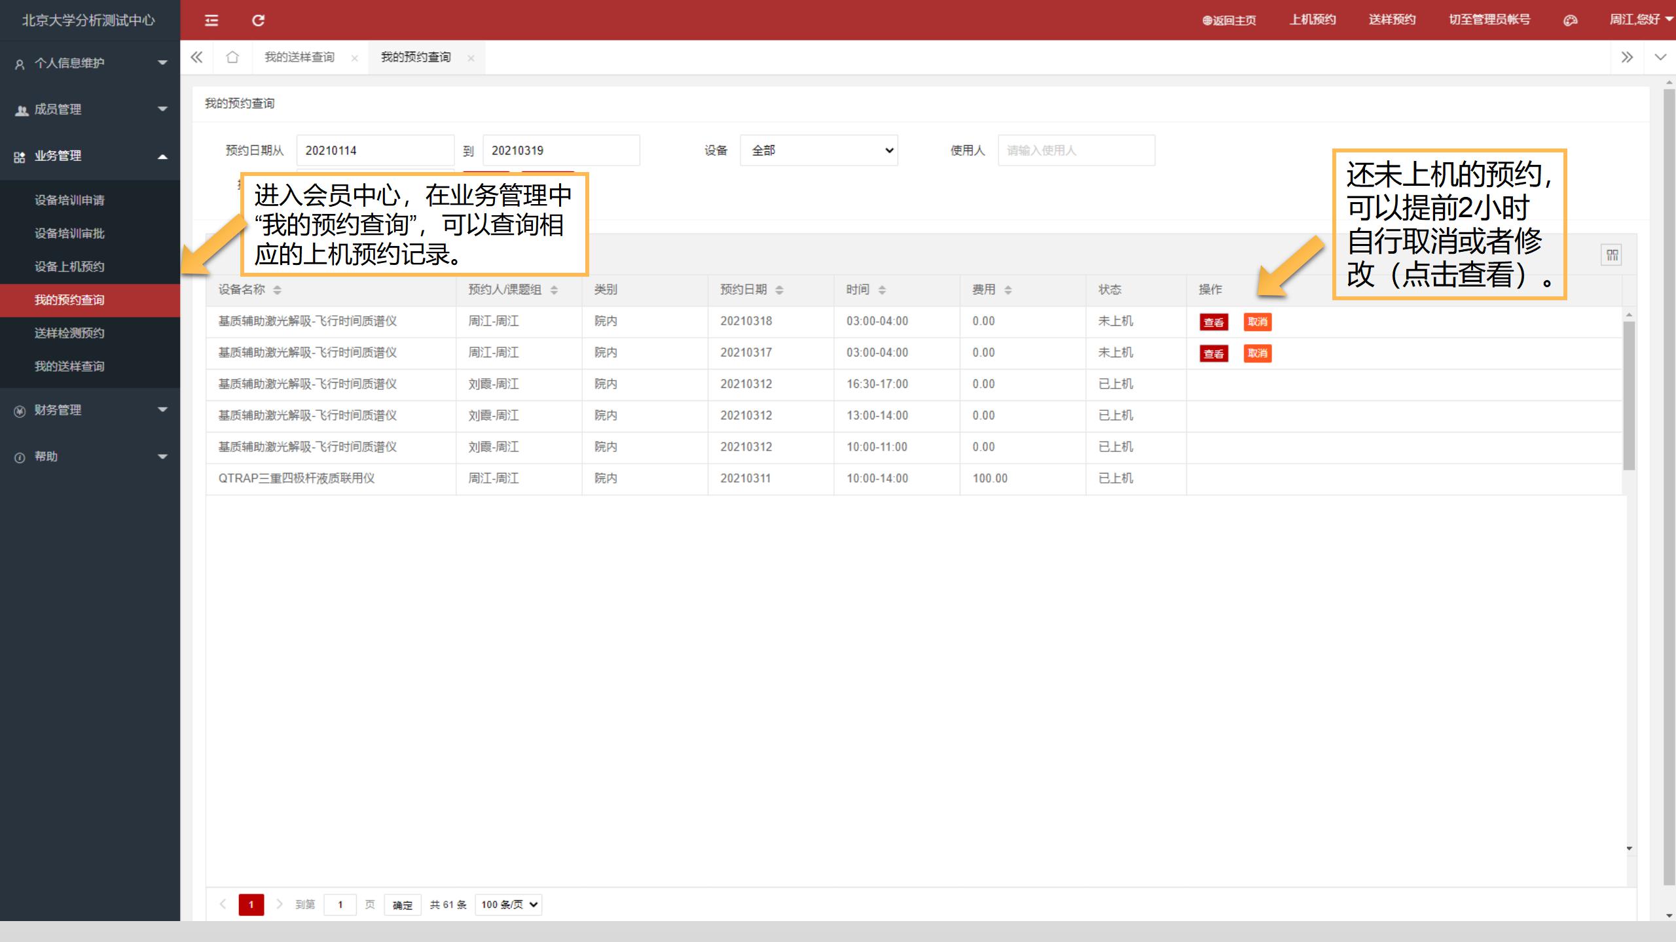Screen dimensions: 1676x942
Task: Expand 个人信息维护 menu
Action: (90, 63)
